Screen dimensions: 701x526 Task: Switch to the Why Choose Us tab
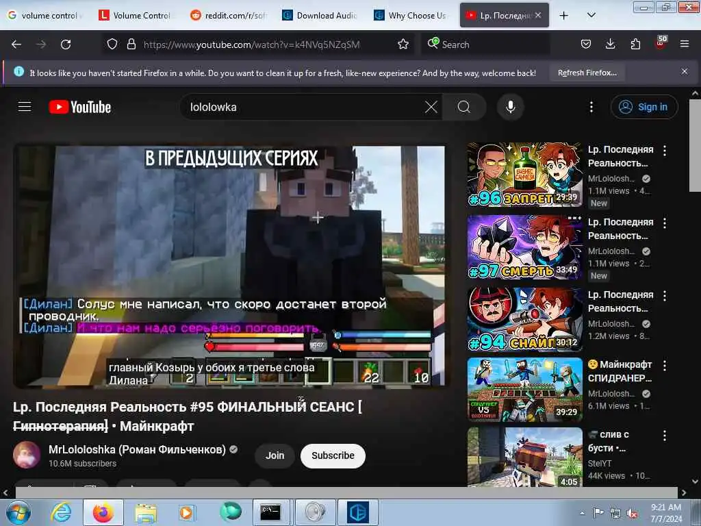point(411,16)
